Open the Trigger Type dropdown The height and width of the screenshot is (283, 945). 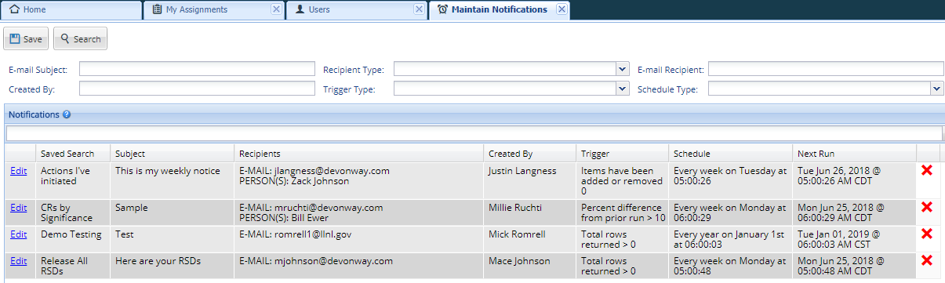(623, 89)
